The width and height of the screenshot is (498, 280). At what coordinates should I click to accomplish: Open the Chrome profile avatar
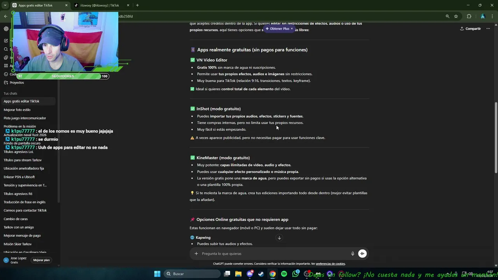click(482, 16)
